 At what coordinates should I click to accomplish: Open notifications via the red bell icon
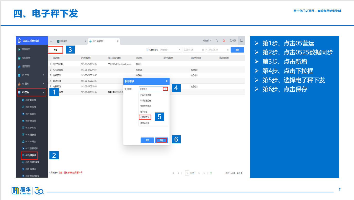(224, 41)
